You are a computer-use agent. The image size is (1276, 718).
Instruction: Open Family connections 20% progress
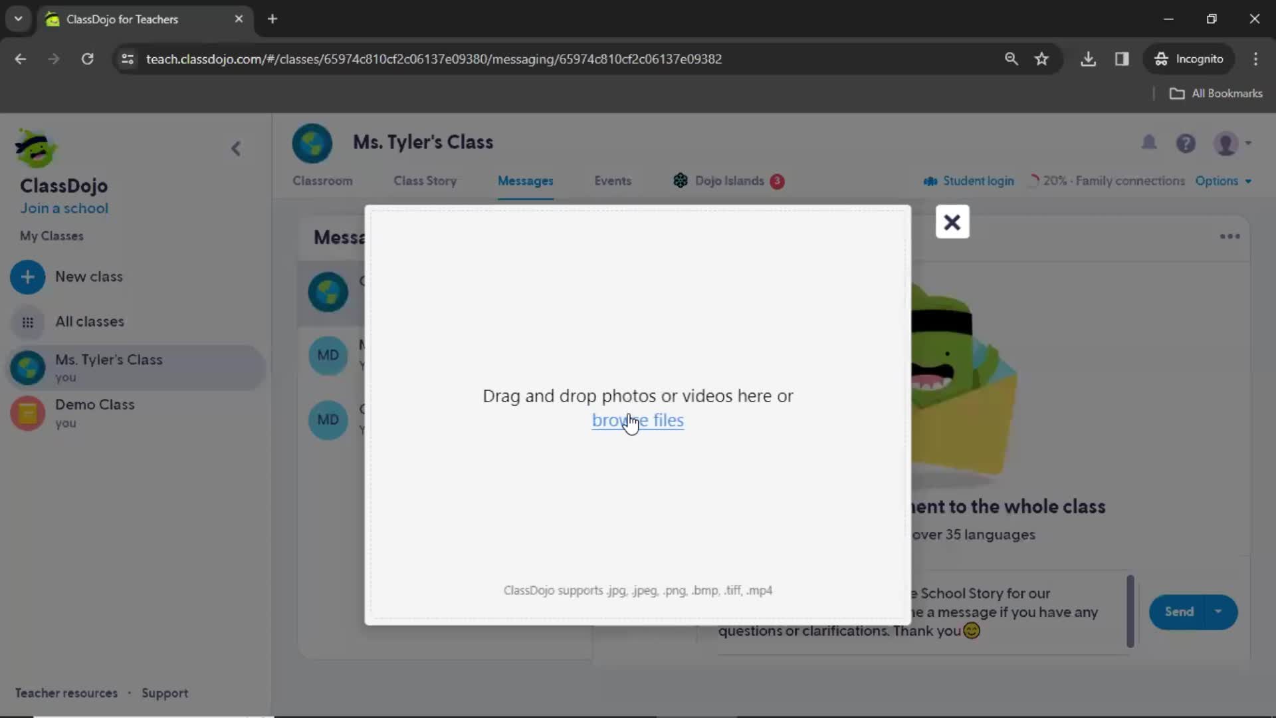point(1107,181)
